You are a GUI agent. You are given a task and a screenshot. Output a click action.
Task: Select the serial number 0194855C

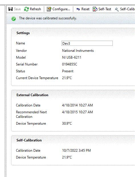point(69,64)
